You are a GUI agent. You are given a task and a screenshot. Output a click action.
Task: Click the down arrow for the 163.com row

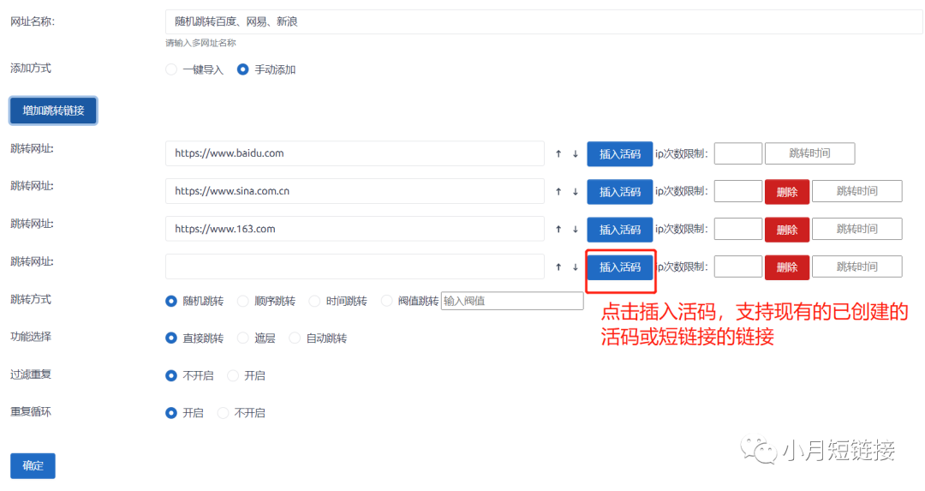tap(576, 230)
